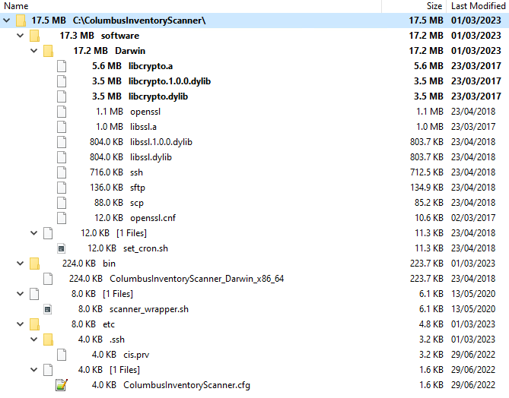Image resolution: width=509 pixels, height=398 pixels.
Task: Collapse the .ssh folder node
Action: (x=33, y=340)
